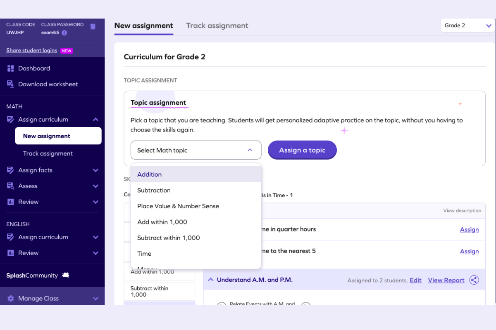The height and width of the screenshot is (330, 496).
Task: Open the Download worksheet page
Action: click(x=48, y=84)
